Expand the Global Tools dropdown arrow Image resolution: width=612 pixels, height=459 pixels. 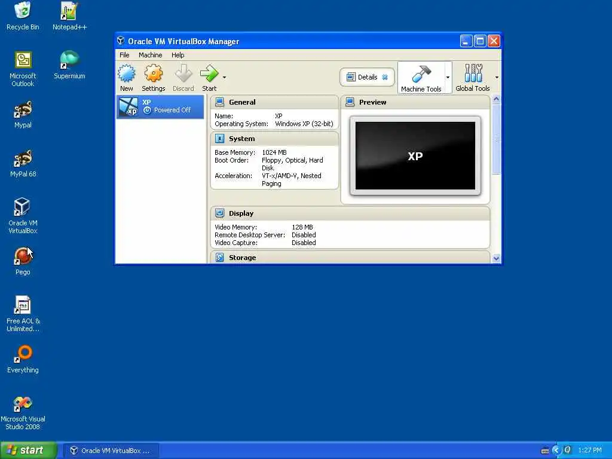pyautogui.click(x=497, y=77)
